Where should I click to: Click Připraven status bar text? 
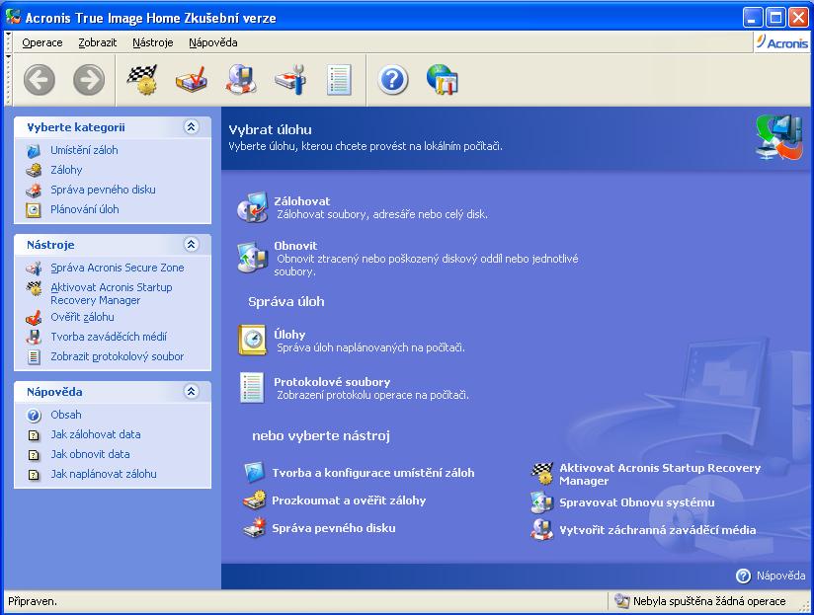(x=33, y=601)
